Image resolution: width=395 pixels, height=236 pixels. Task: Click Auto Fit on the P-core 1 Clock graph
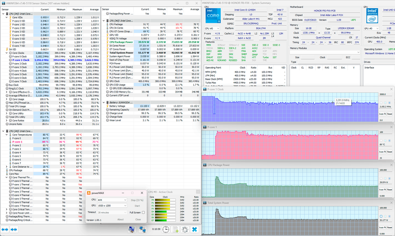point(382,114)
